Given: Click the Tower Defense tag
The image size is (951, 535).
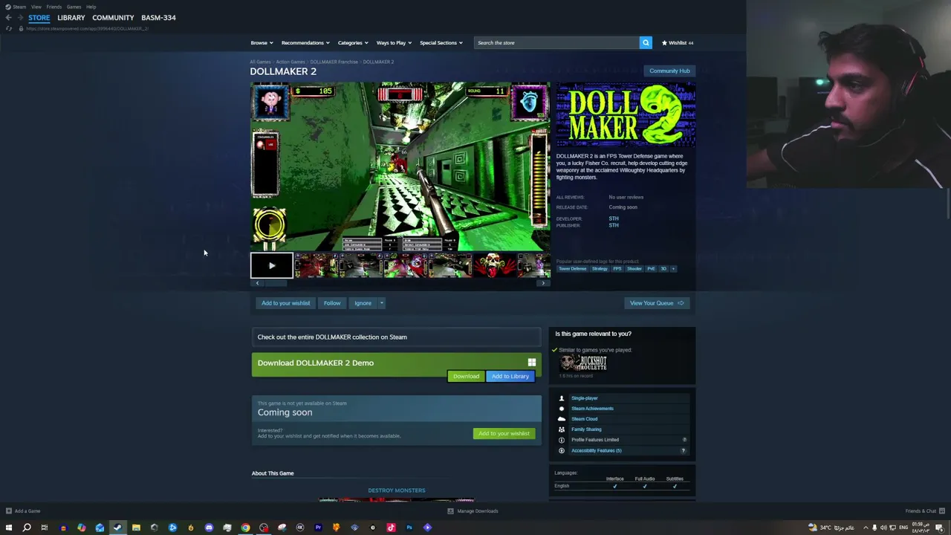Looking at the screenshot, I should click(x=572, y=269).
